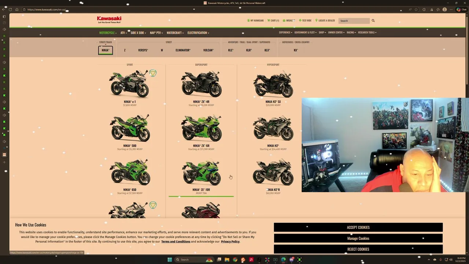
Task: Open the Ninja H2 motorcycle image
Action: coord(273,128)
